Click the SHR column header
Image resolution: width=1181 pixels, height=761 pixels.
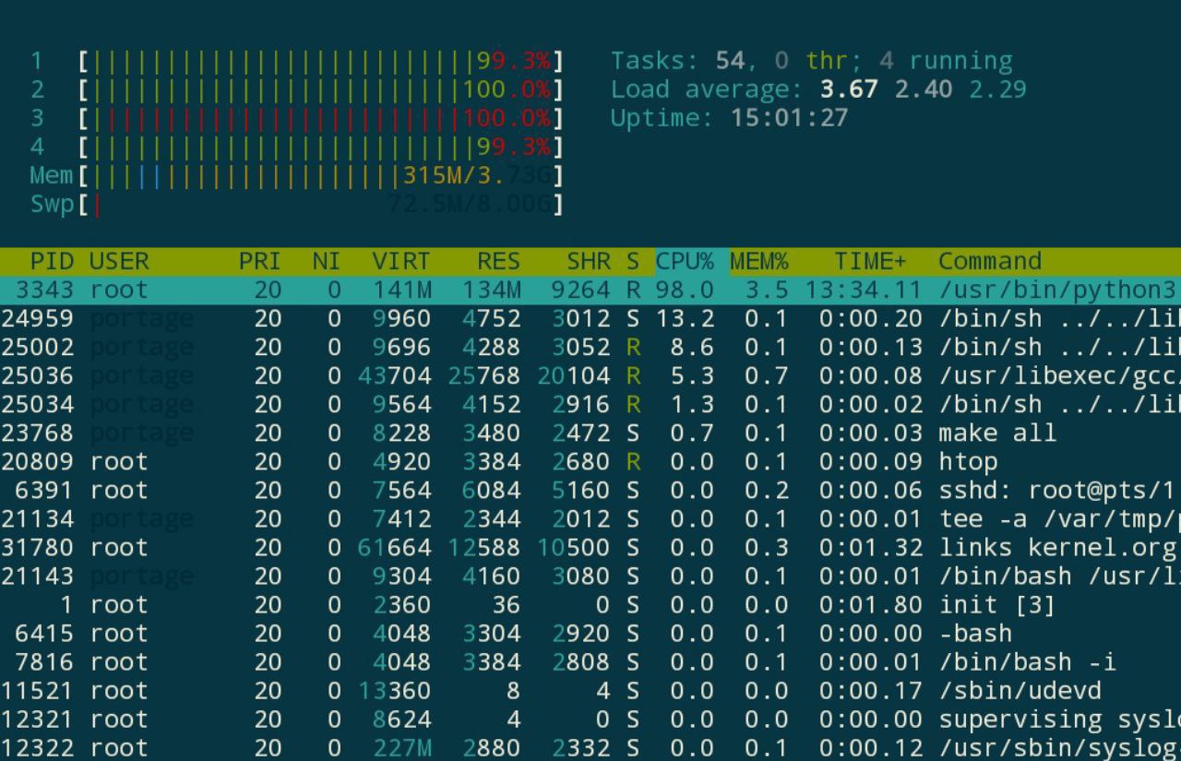click(589, 261)
